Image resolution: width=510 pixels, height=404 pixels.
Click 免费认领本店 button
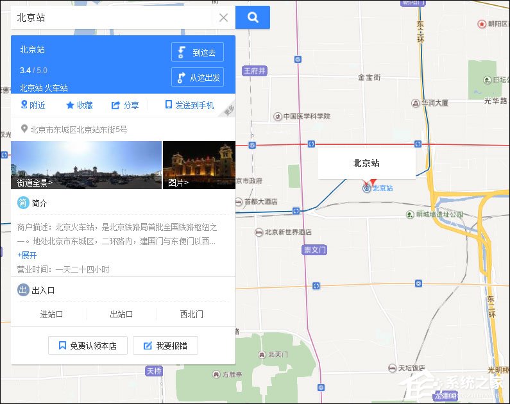pyautogui.click(x=88, y=346)
